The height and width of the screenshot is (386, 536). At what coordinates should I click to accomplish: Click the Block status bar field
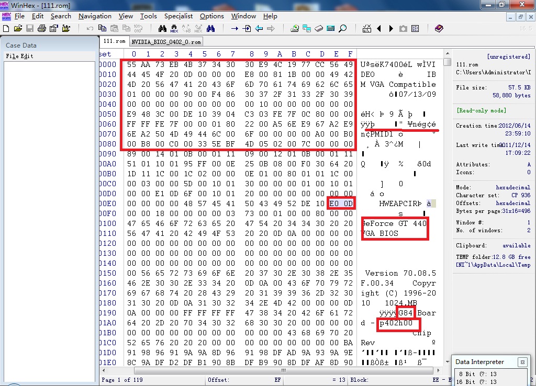[x=399, y=380]
